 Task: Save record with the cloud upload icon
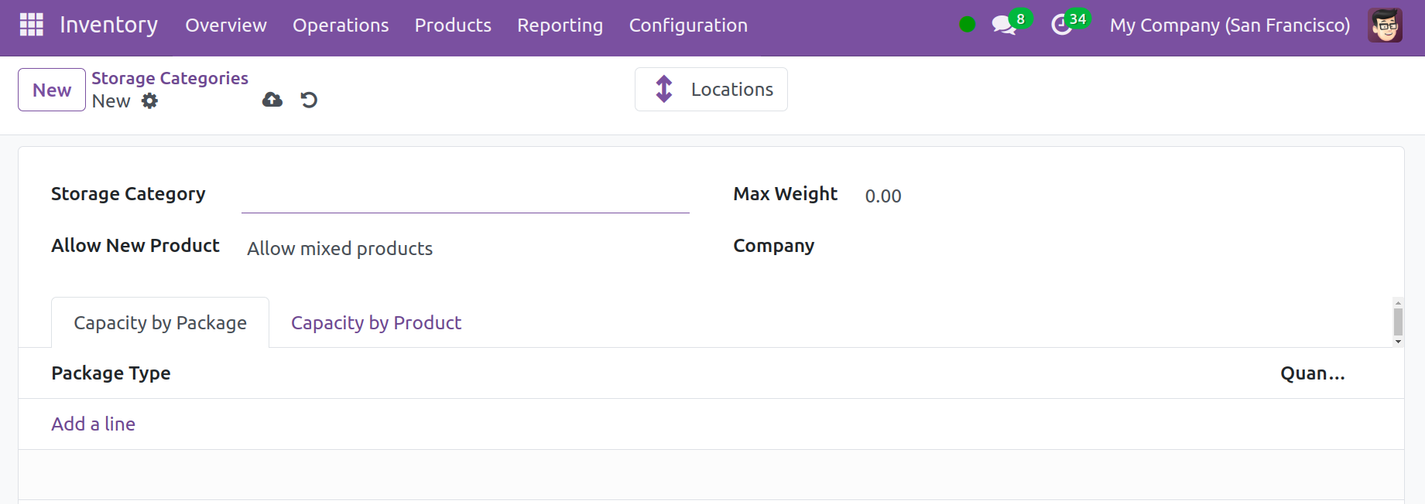(272, 100)
